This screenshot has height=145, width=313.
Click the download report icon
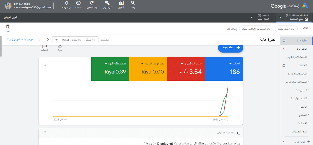(x=59, y=47)
